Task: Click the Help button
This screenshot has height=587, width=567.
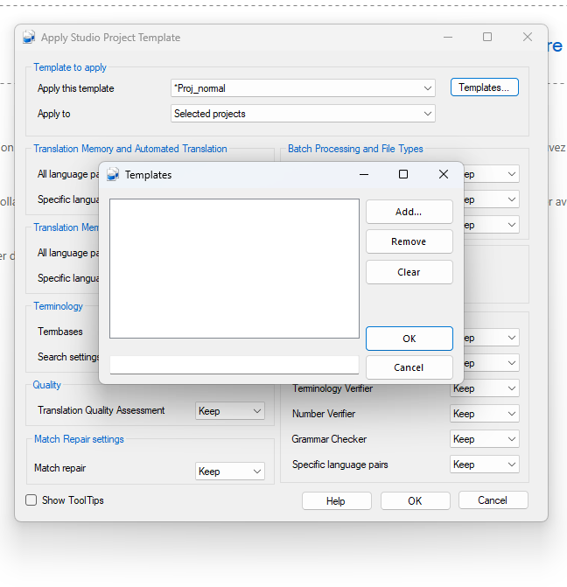Action: click(x=337, y=500)
